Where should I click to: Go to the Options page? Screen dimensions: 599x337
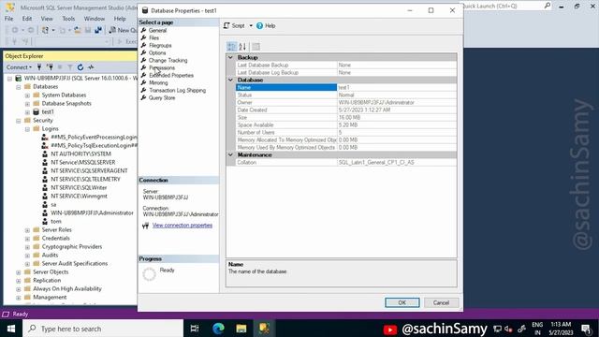point(157,52)
